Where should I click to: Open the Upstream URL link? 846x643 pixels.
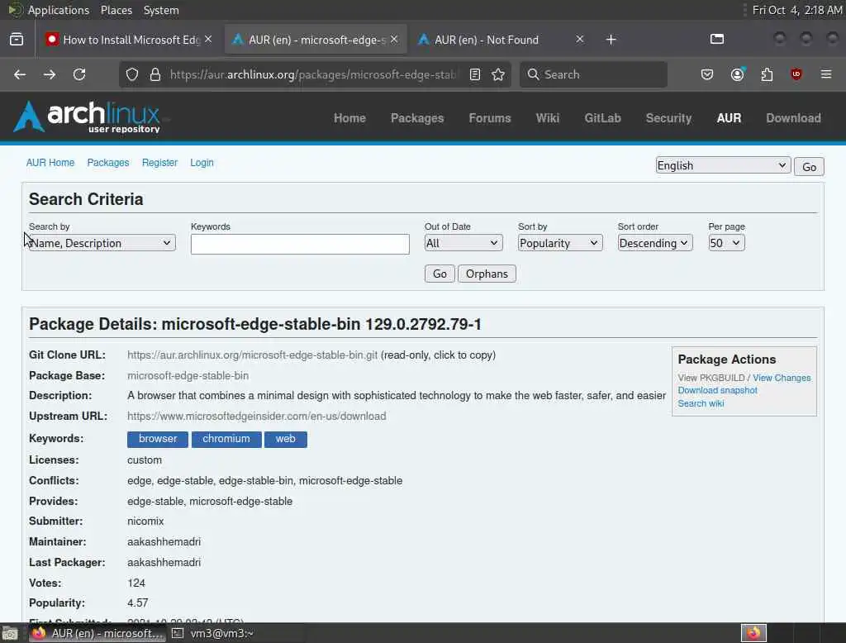click(x=257, y=417)
